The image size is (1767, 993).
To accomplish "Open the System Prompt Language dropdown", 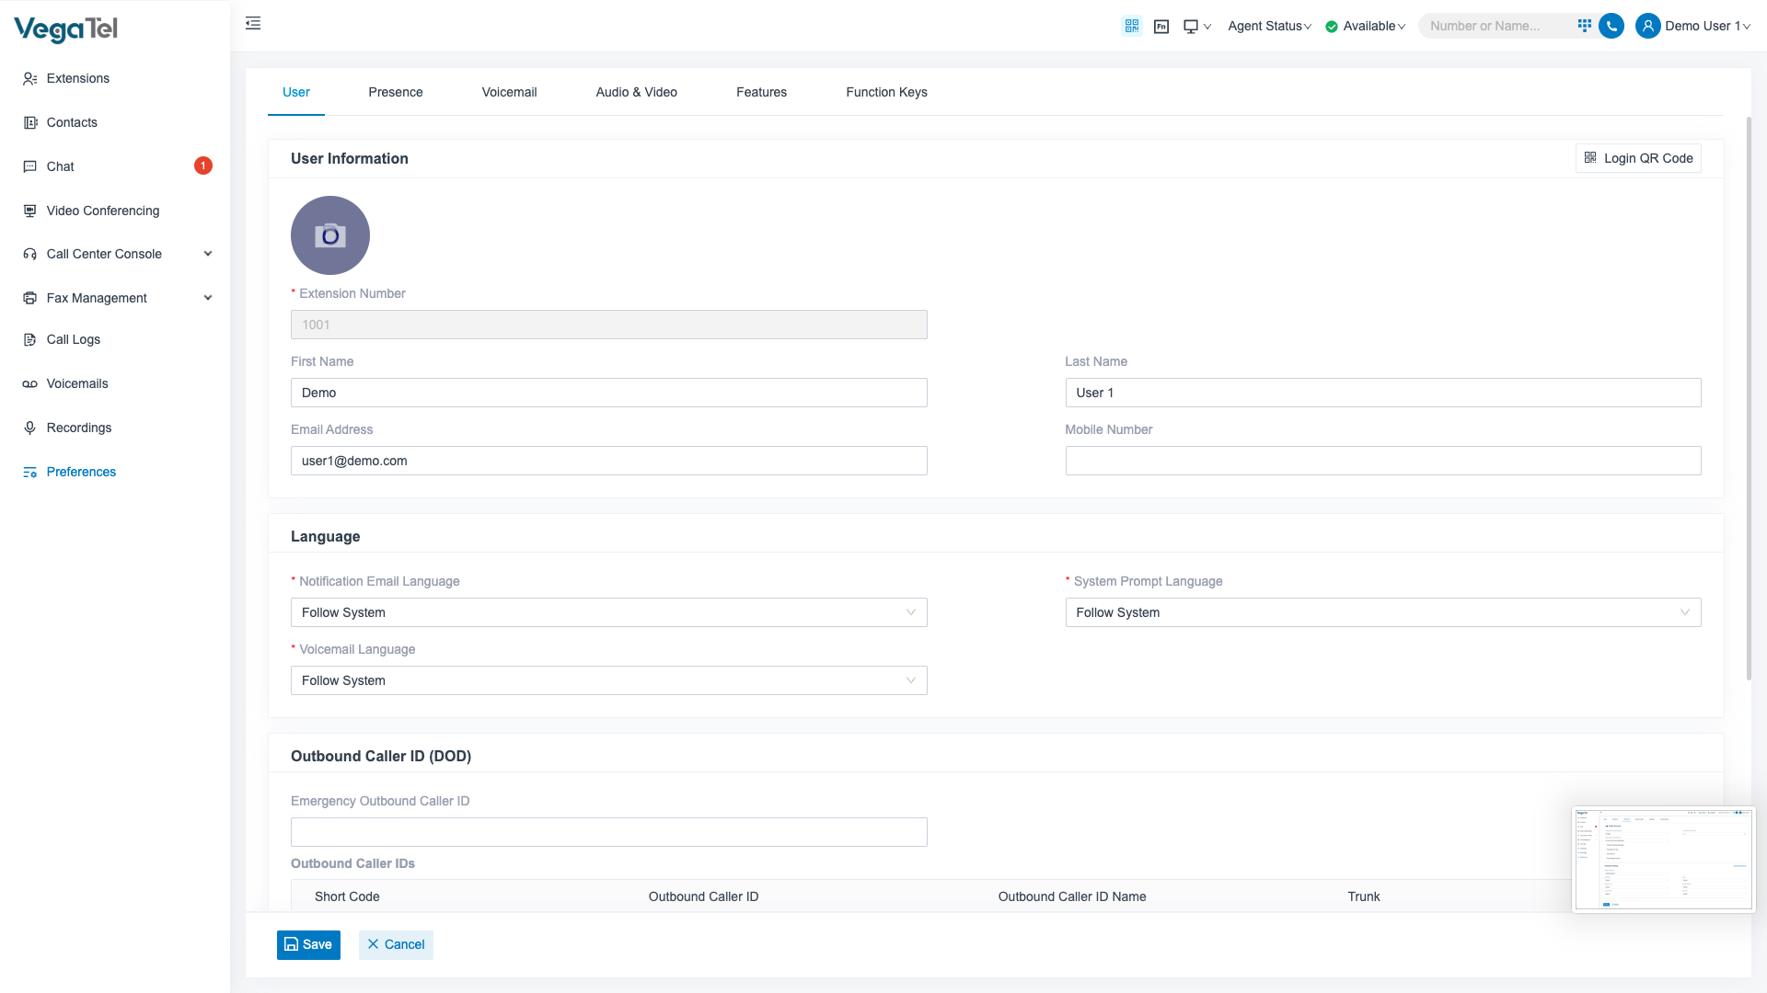I will tap(1382, 612).
